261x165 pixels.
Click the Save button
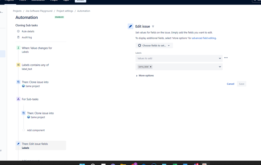pos(242,84)
